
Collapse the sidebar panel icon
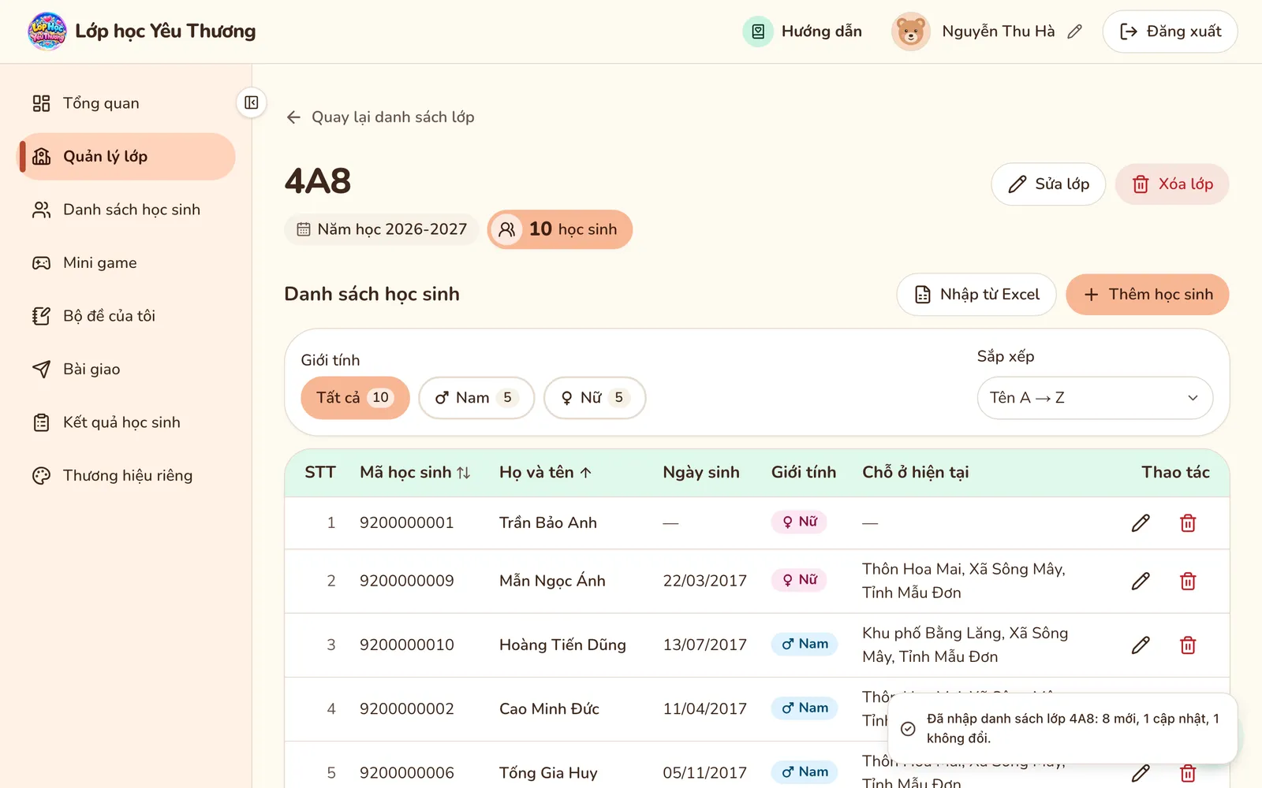point(252,102)
